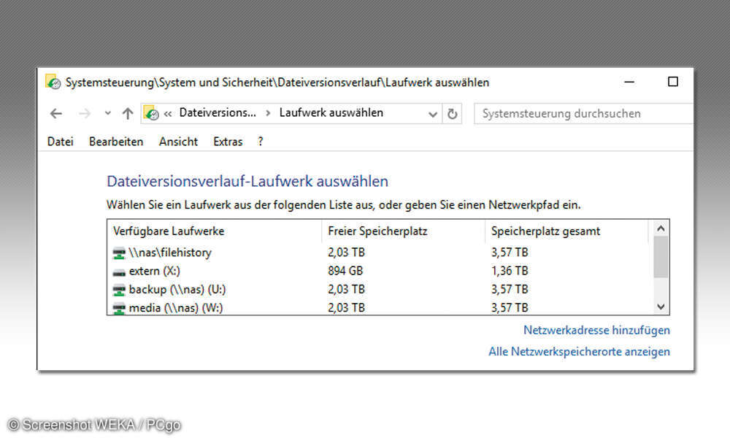Viewport: 730px width, 438px height.
Task: Click the network drive icon for media (\\nas) (W:)
Action: pyautogui.click(x=118, y=307)
